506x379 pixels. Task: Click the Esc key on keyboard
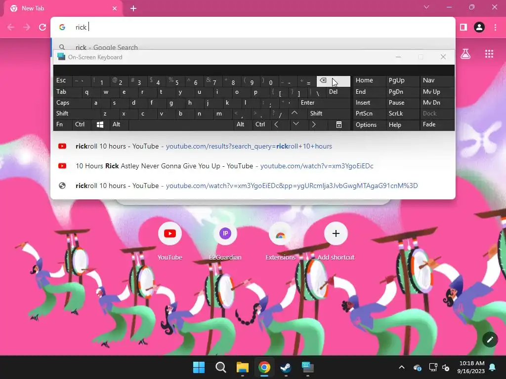(63, 81)
